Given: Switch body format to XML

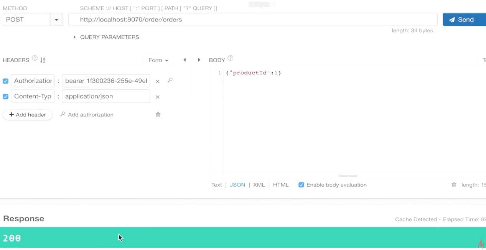Looking at the screenshot, I should [x=259, y=185].
